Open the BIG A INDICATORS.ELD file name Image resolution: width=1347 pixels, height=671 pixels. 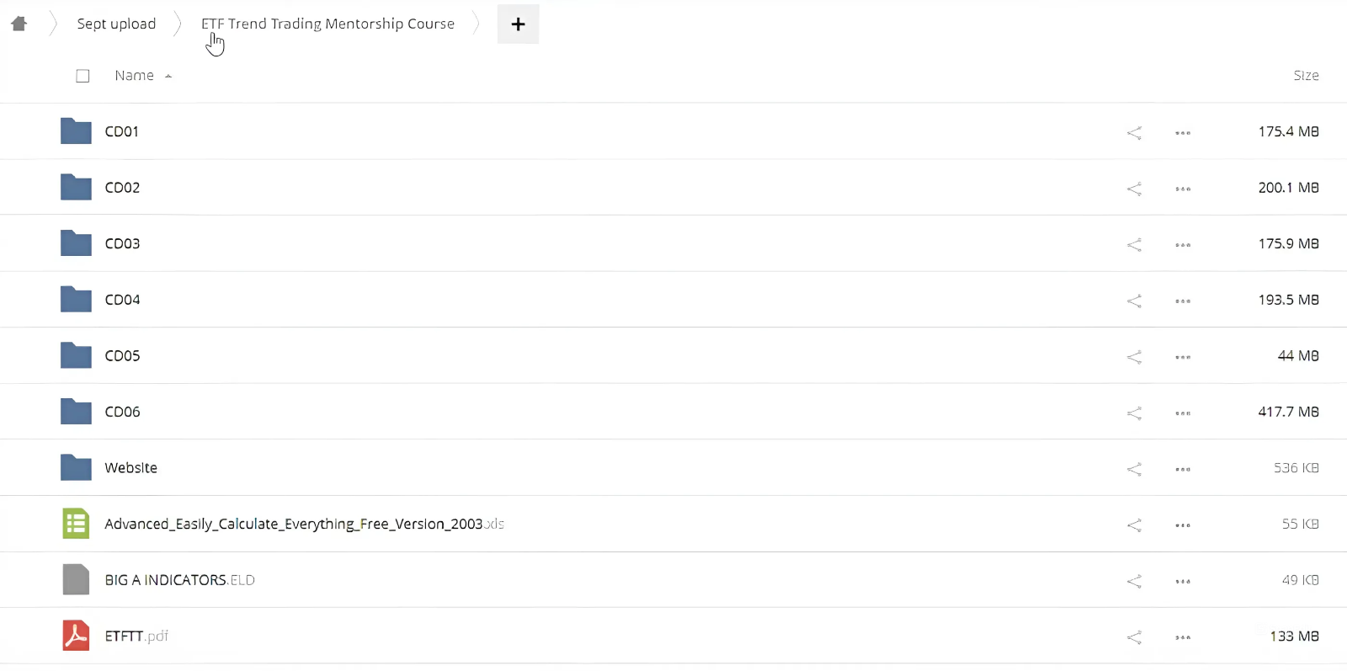click(x=179, y=579)
